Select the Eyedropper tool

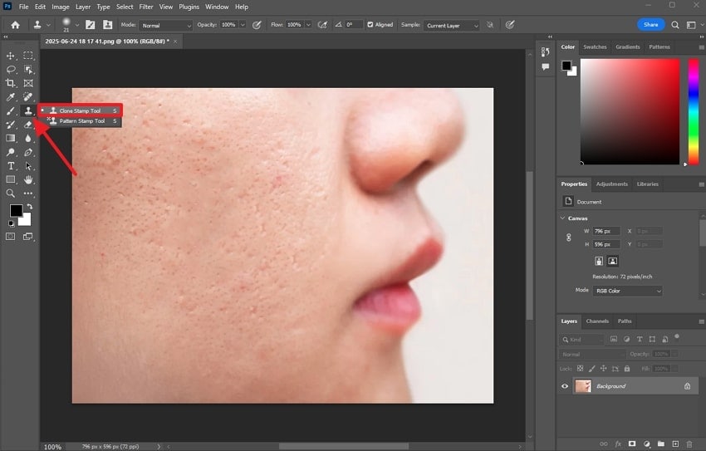(x=10, y=97)
